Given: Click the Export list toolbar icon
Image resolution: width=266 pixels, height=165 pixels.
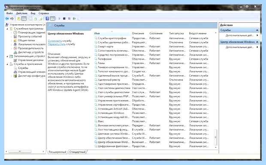Looking at the screenshot, I should click(x=41, y=18).
